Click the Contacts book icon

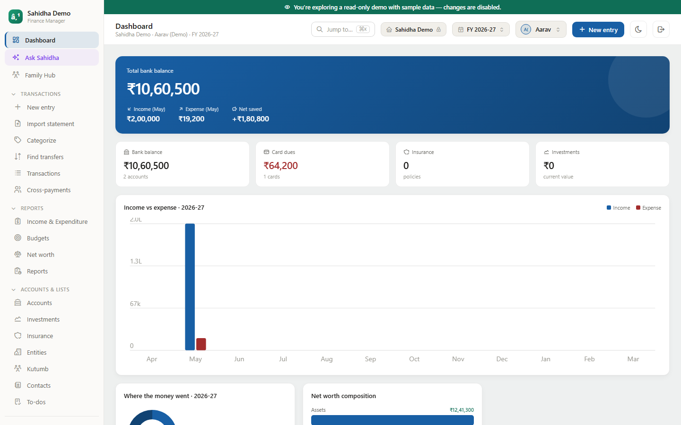[18, 385]
